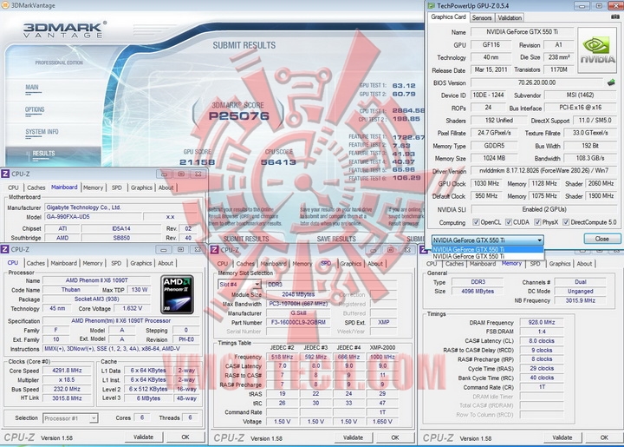Click the mainboard model field GA-990FXA-UD5
This screenshot has height=447, width=624.
pyautogui.click(x=93, y=217)
